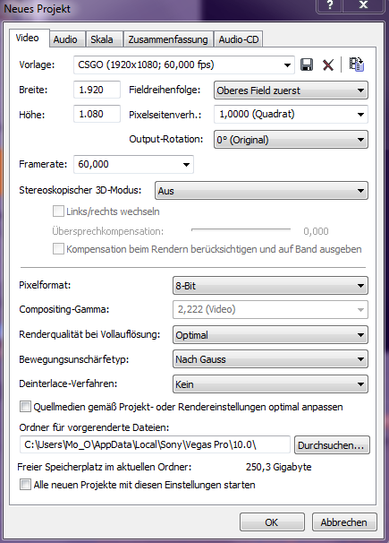
Task: Confirm settings with the OK button
Action: [x=272, y=521]
